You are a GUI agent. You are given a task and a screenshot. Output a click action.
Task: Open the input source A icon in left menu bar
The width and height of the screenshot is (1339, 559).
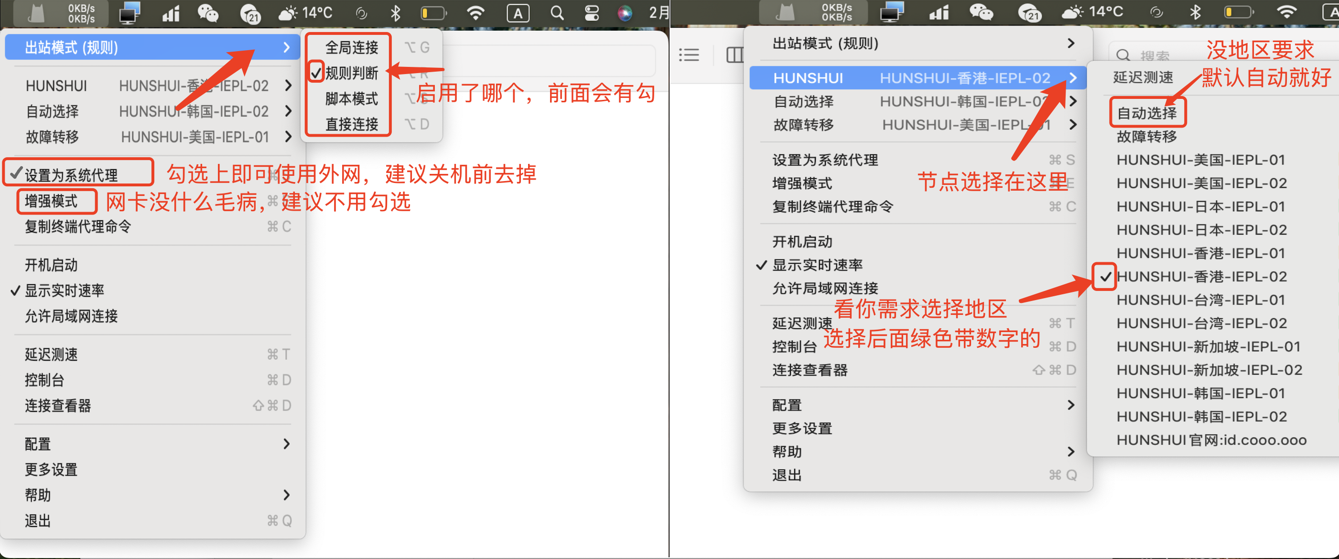518,13
